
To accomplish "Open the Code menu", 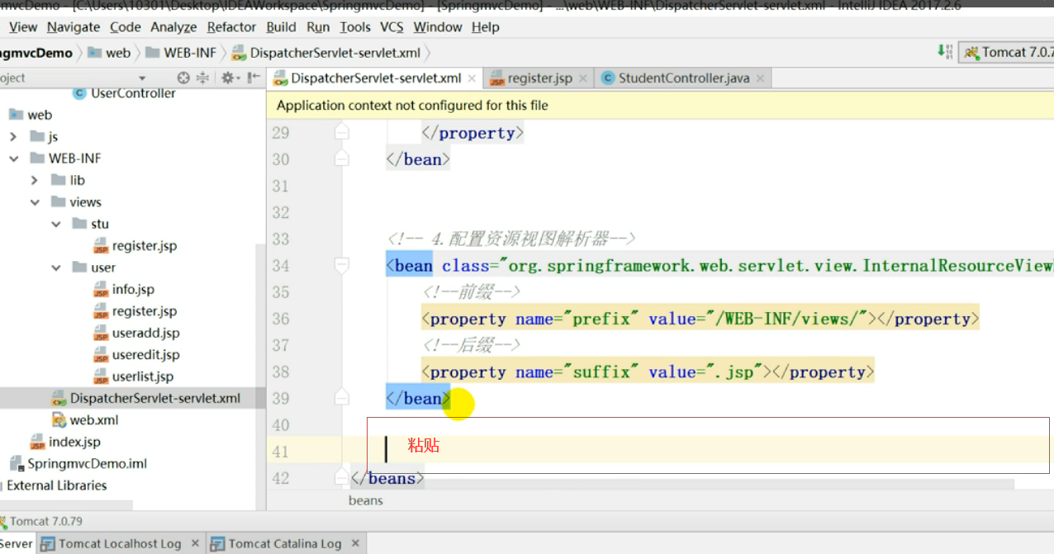I will point(126,27).
